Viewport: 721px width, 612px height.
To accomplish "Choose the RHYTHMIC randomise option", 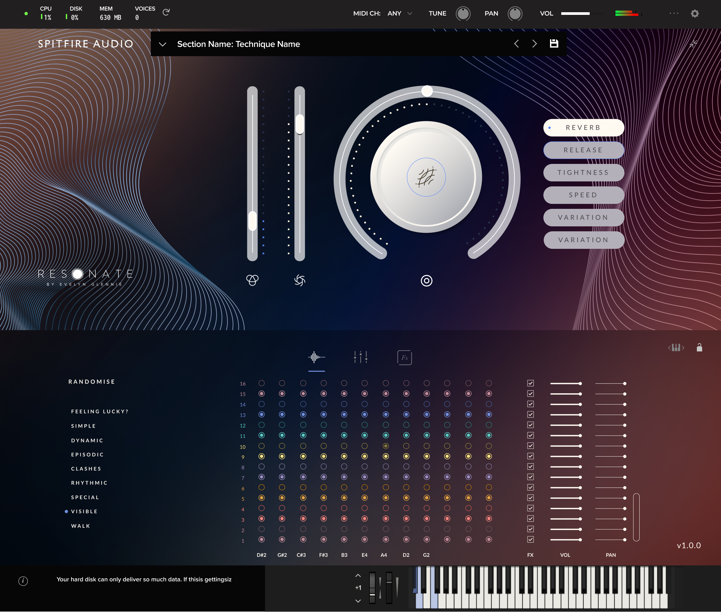I will [89, 483].
